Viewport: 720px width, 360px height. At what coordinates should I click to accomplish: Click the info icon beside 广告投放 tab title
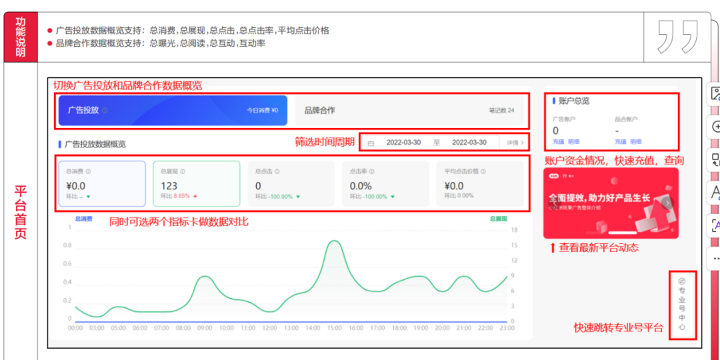pos(105,111)
